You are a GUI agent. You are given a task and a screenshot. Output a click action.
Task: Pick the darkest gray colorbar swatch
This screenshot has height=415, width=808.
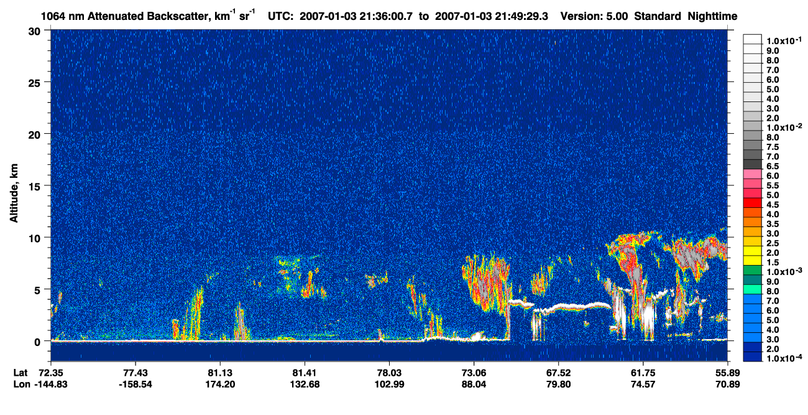point(752,164)
